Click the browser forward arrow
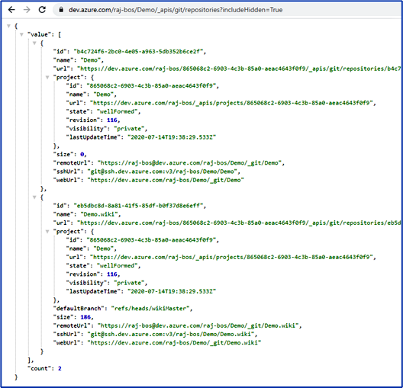 [x=27, y=10]
